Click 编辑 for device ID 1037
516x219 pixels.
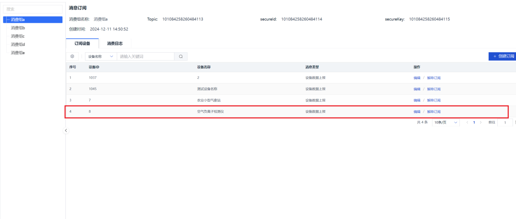[417, 78]
